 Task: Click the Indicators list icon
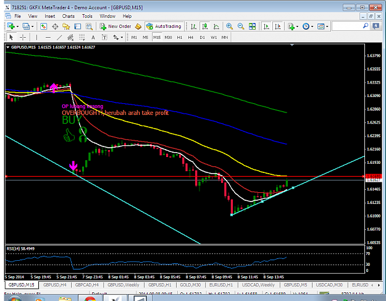292,27
